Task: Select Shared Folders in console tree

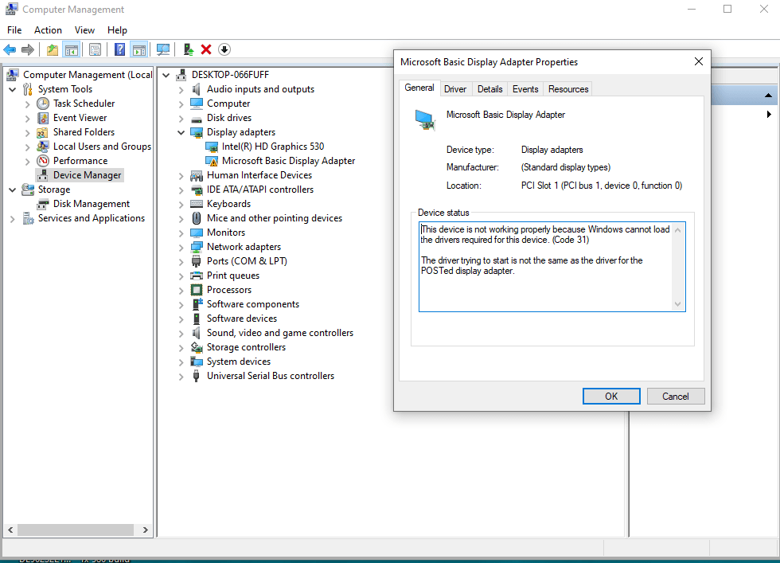Action: click(84, 132)
